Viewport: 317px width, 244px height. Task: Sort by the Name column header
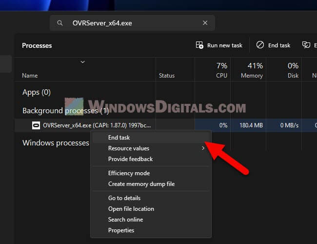(x=30, y=76)
